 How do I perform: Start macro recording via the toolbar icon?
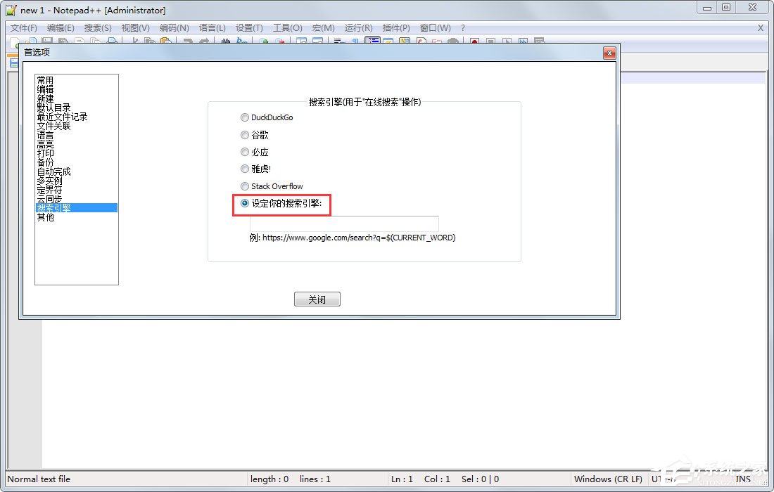(475, 41)
